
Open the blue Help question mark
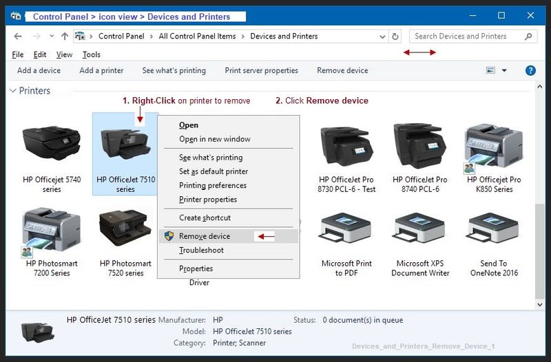(530, 71)
